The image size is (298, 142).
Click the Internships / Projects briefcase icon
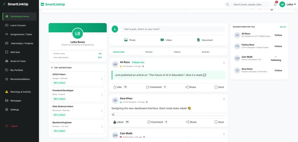(7, 43)
